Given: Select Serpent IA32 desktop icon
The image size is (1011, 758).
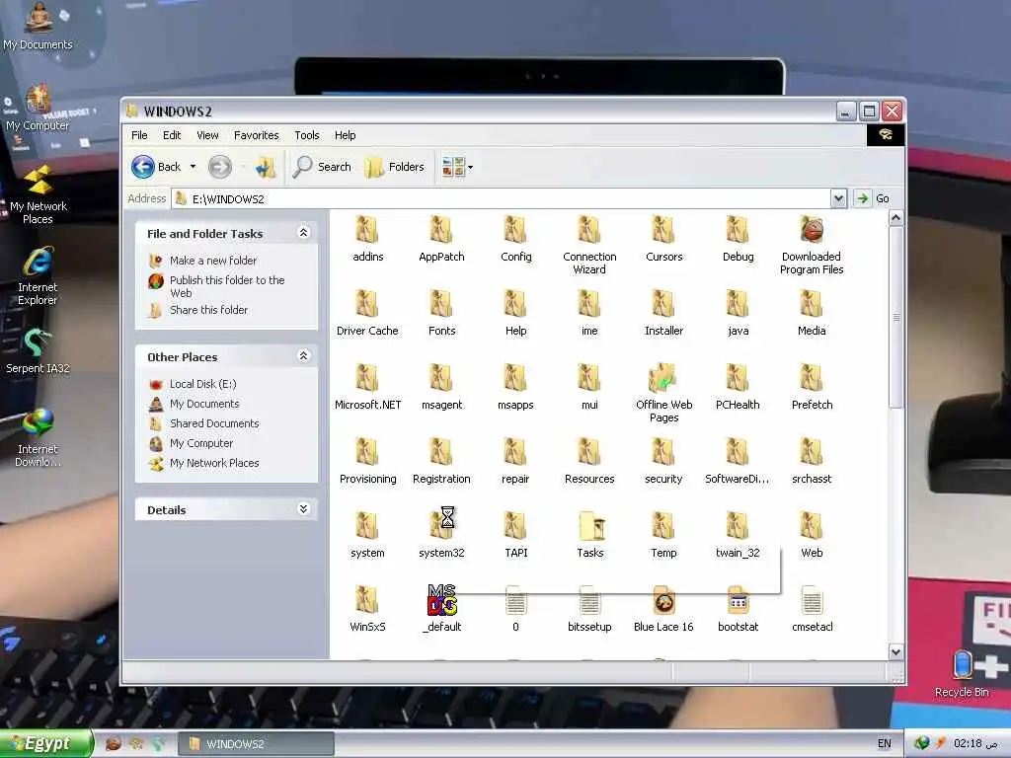Looking at the screenshot, I should click(38, 350).
